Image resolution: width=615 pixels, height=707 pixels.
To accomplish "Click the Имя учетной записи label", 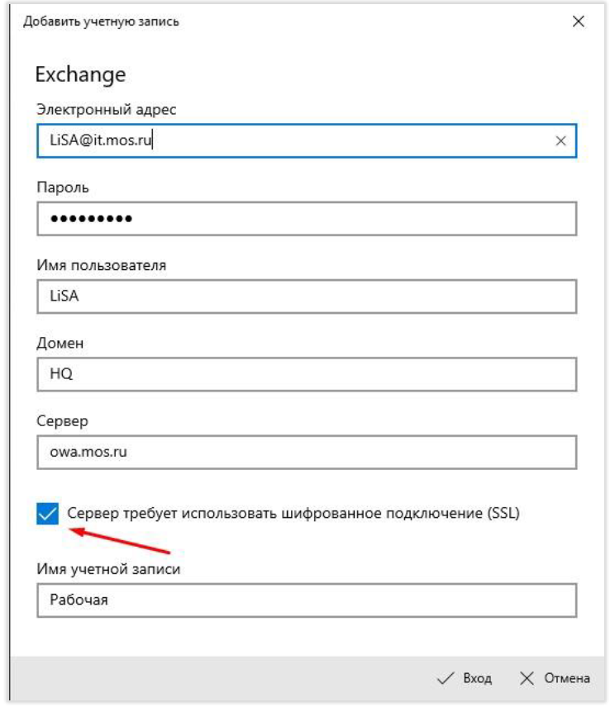I will 108,568.
